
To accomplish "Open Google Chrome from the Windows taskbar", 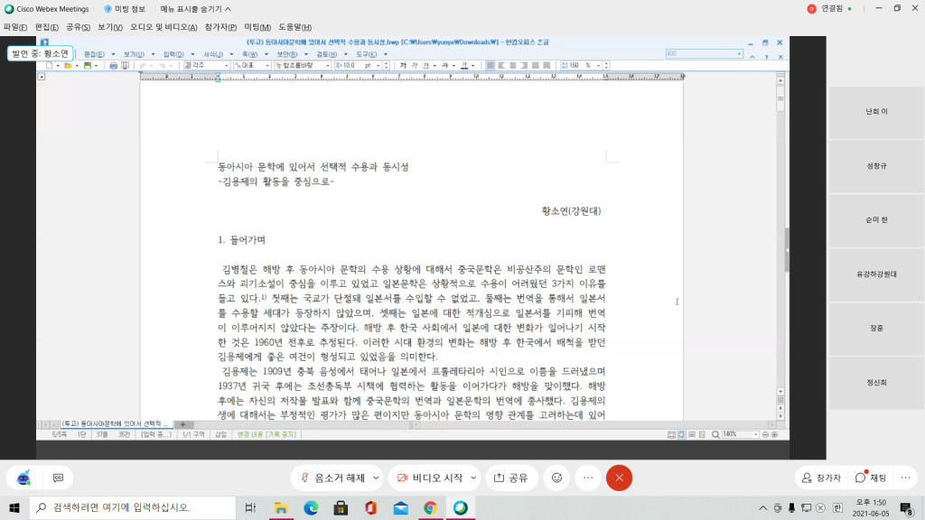I will (x=431, y=507).
